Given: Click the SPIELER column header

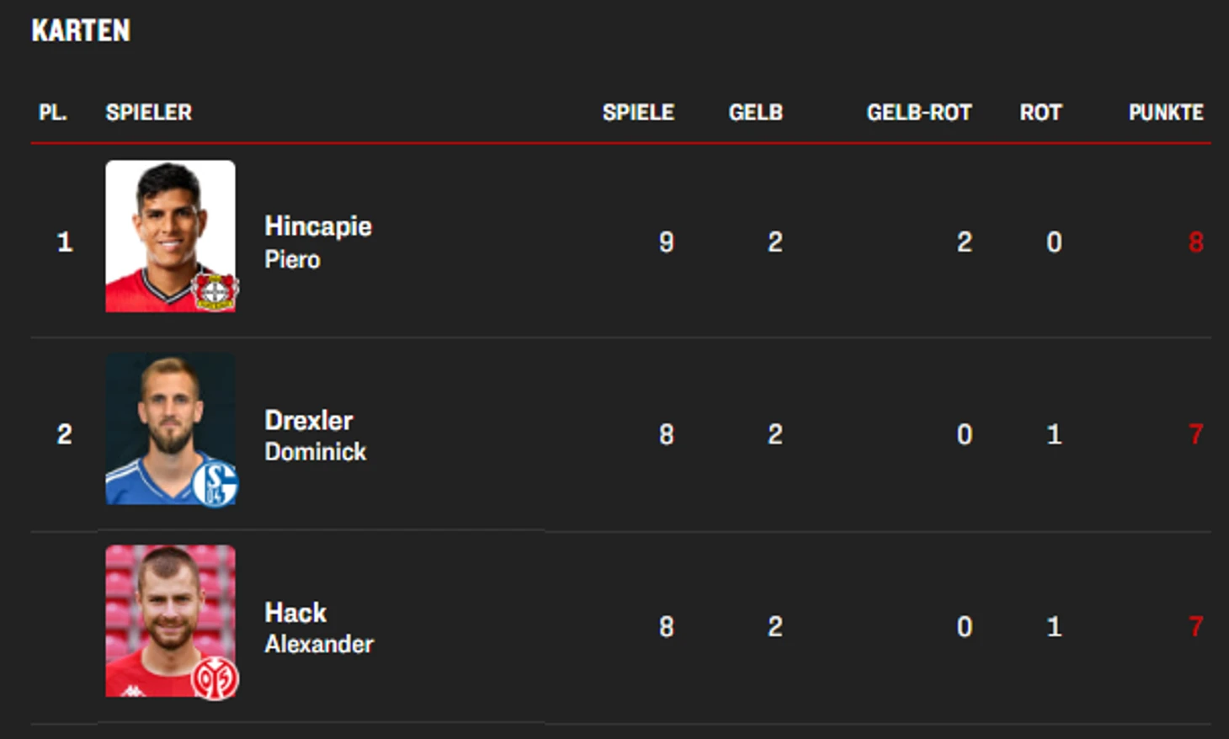Looking at the screenshot, I should [149, 113].
